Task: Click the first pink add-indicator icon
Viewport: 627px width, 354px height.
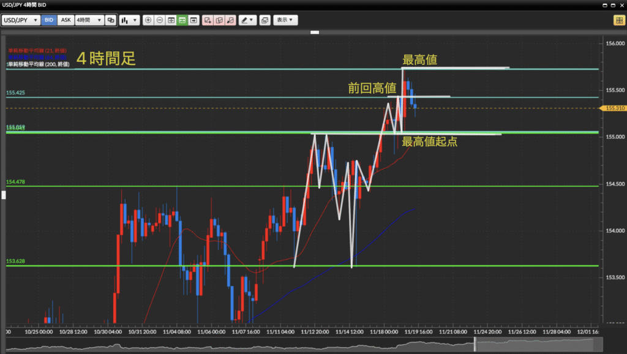Action: (208, 20)
